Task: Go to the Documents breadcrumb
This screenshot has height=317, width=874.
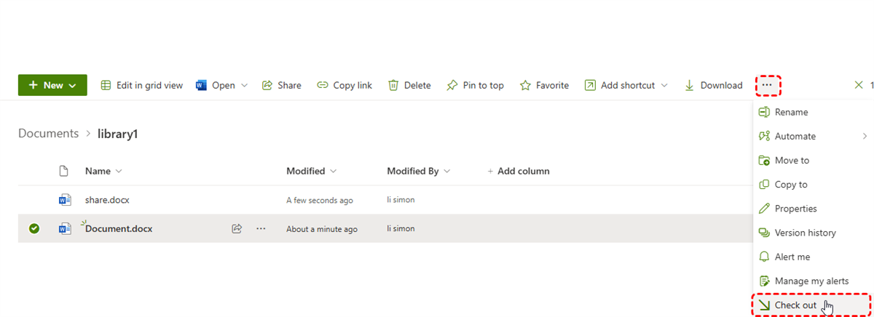Action: [x=48, y=134]
